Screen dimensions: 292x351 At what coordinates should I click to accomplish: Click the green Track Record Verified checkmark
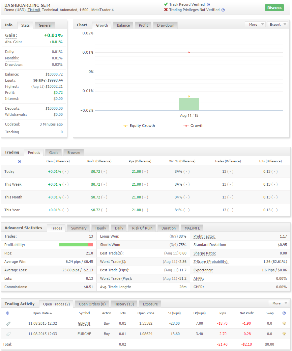point(166,4)
